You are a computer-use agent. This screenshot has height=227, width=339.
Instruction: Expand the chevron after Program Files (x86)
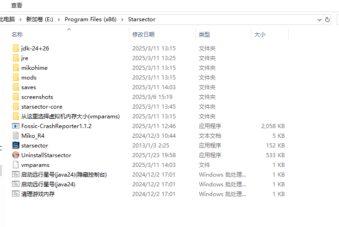122,19
